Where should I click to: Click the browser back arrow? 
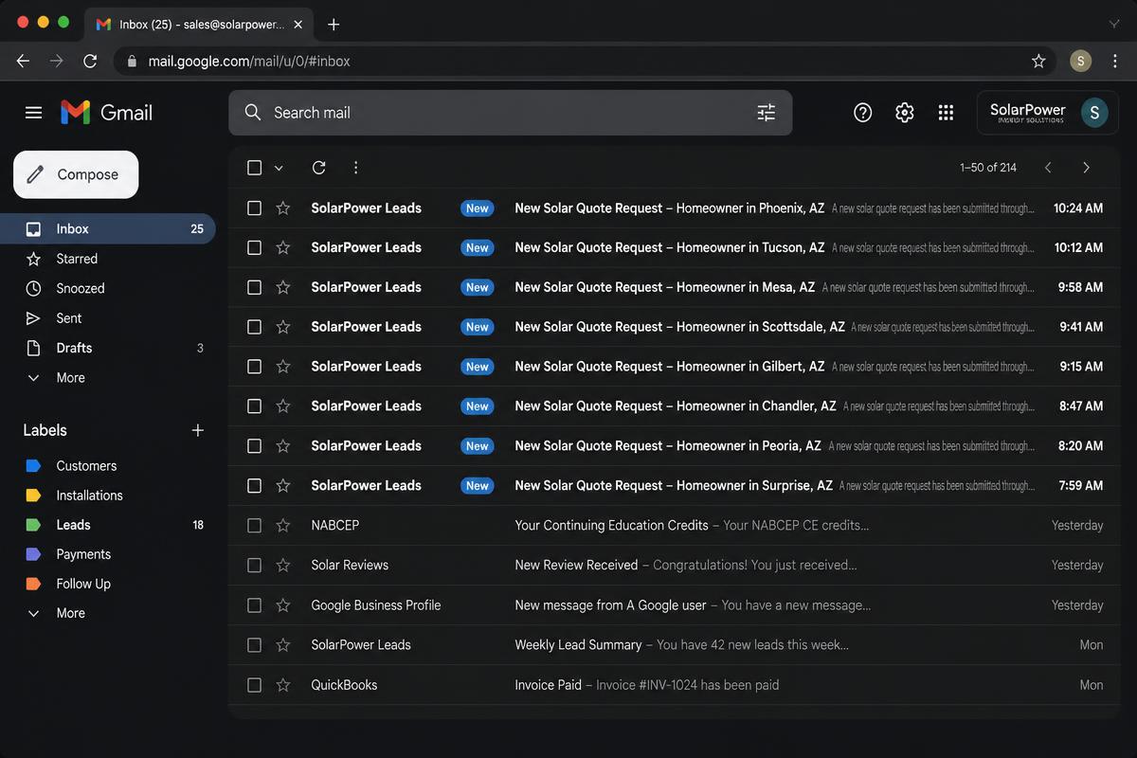23,61
